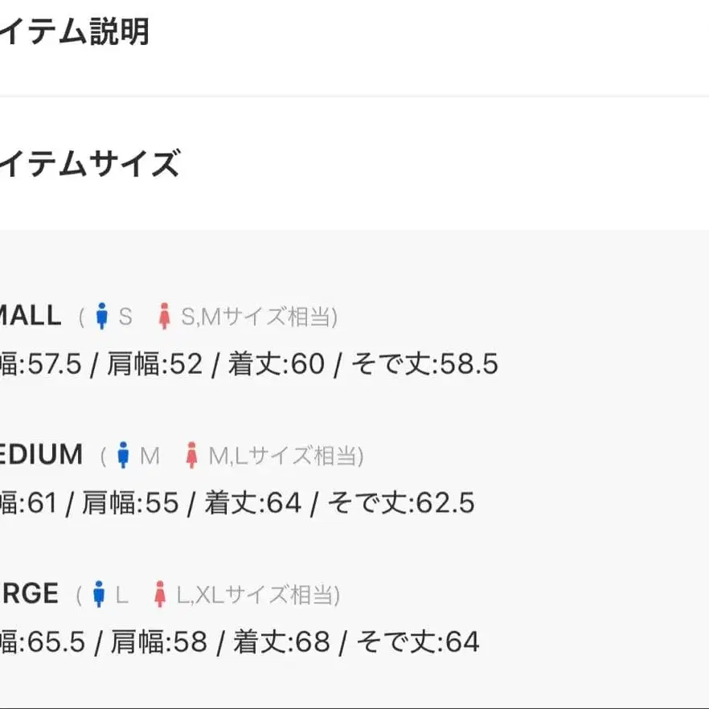
Task: Click the red female icon in SMALL row
Action: [165, 316]
